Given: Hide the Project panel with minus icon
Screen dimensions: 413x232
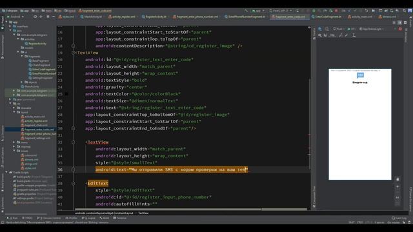Looking at the screenshot, I should (54, 17).
